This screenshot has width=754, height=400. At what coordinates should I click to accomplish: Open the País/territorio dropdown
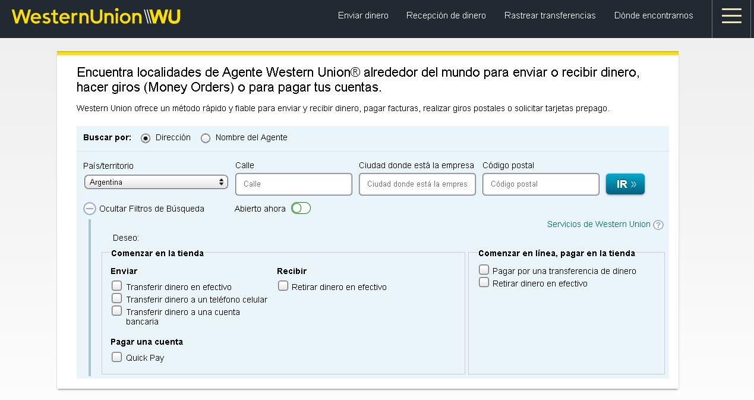156,182
